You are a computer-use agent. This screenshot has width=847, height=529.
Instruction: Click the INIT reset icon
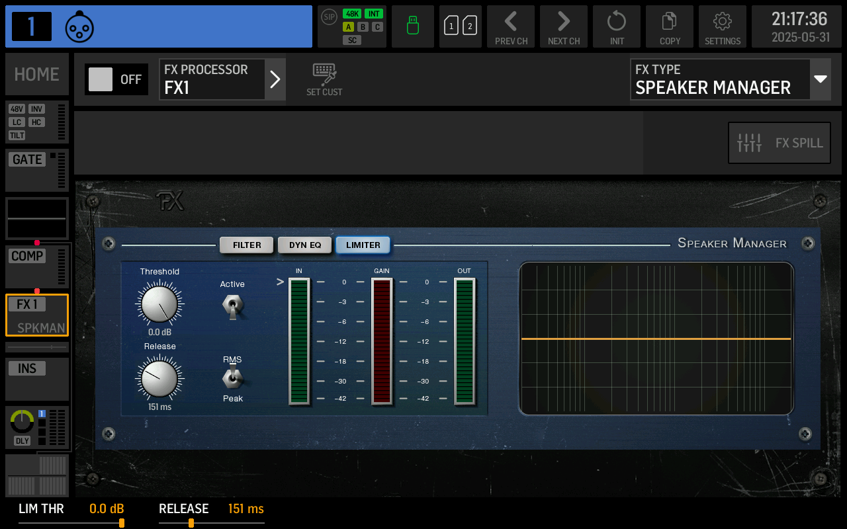(616, 26)
